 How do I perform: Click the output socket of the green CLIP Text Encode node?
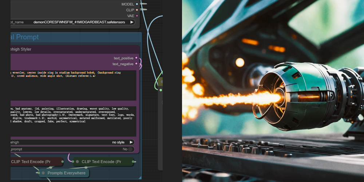[x=133, y=162]
